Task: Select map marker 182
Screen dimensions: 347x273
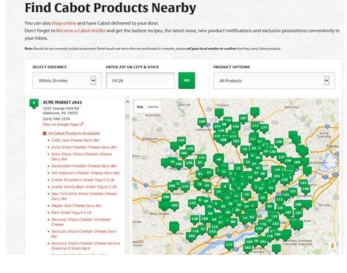Action: [x=174, y=206]
